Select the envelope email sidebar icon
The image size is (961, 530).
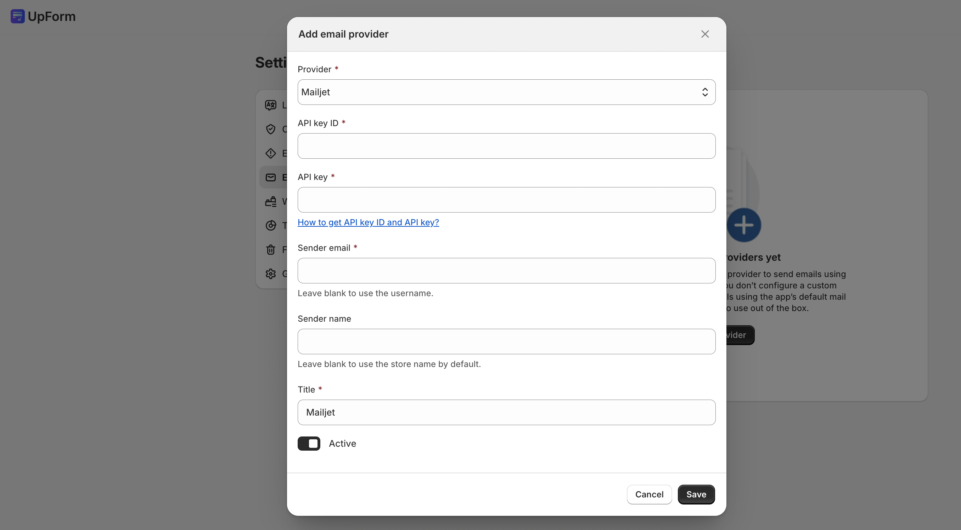point(270,177)
